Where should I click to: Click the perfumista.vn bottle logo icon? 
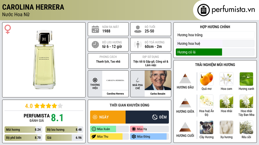(204, 10)
